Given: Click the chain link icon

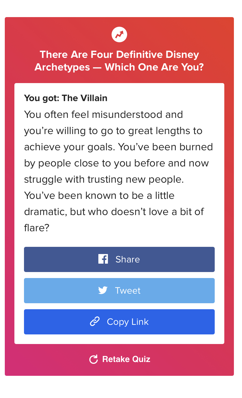Looking at the screenshot, I should pyautogui.click(x=95, y=322).
